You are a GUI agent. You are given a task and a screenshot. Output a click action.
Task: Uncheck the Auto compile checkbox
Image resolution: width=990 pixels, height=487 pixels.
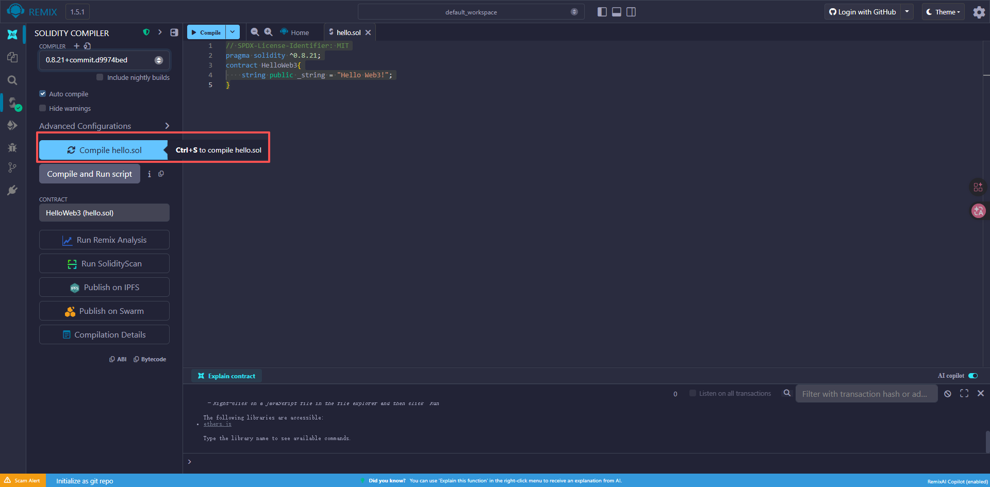coord(43,94)
